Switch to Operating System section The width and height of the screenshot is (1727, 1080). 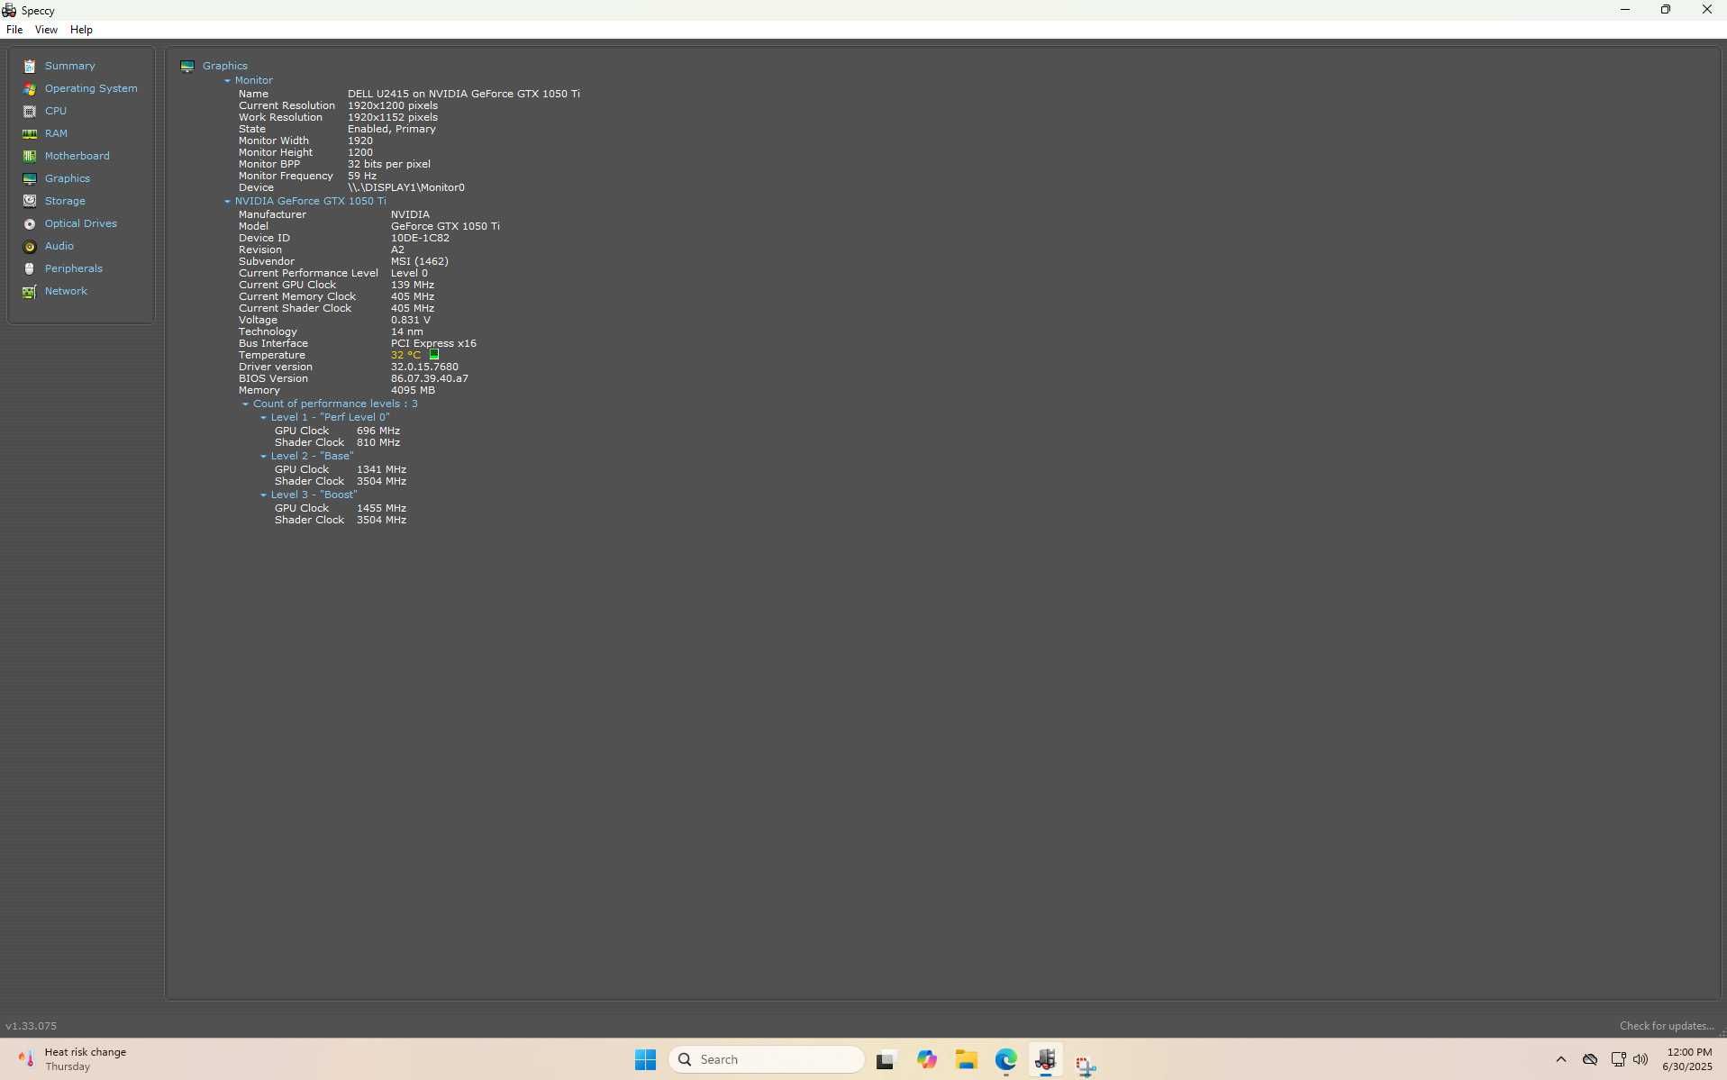click(x=91, y=88)
